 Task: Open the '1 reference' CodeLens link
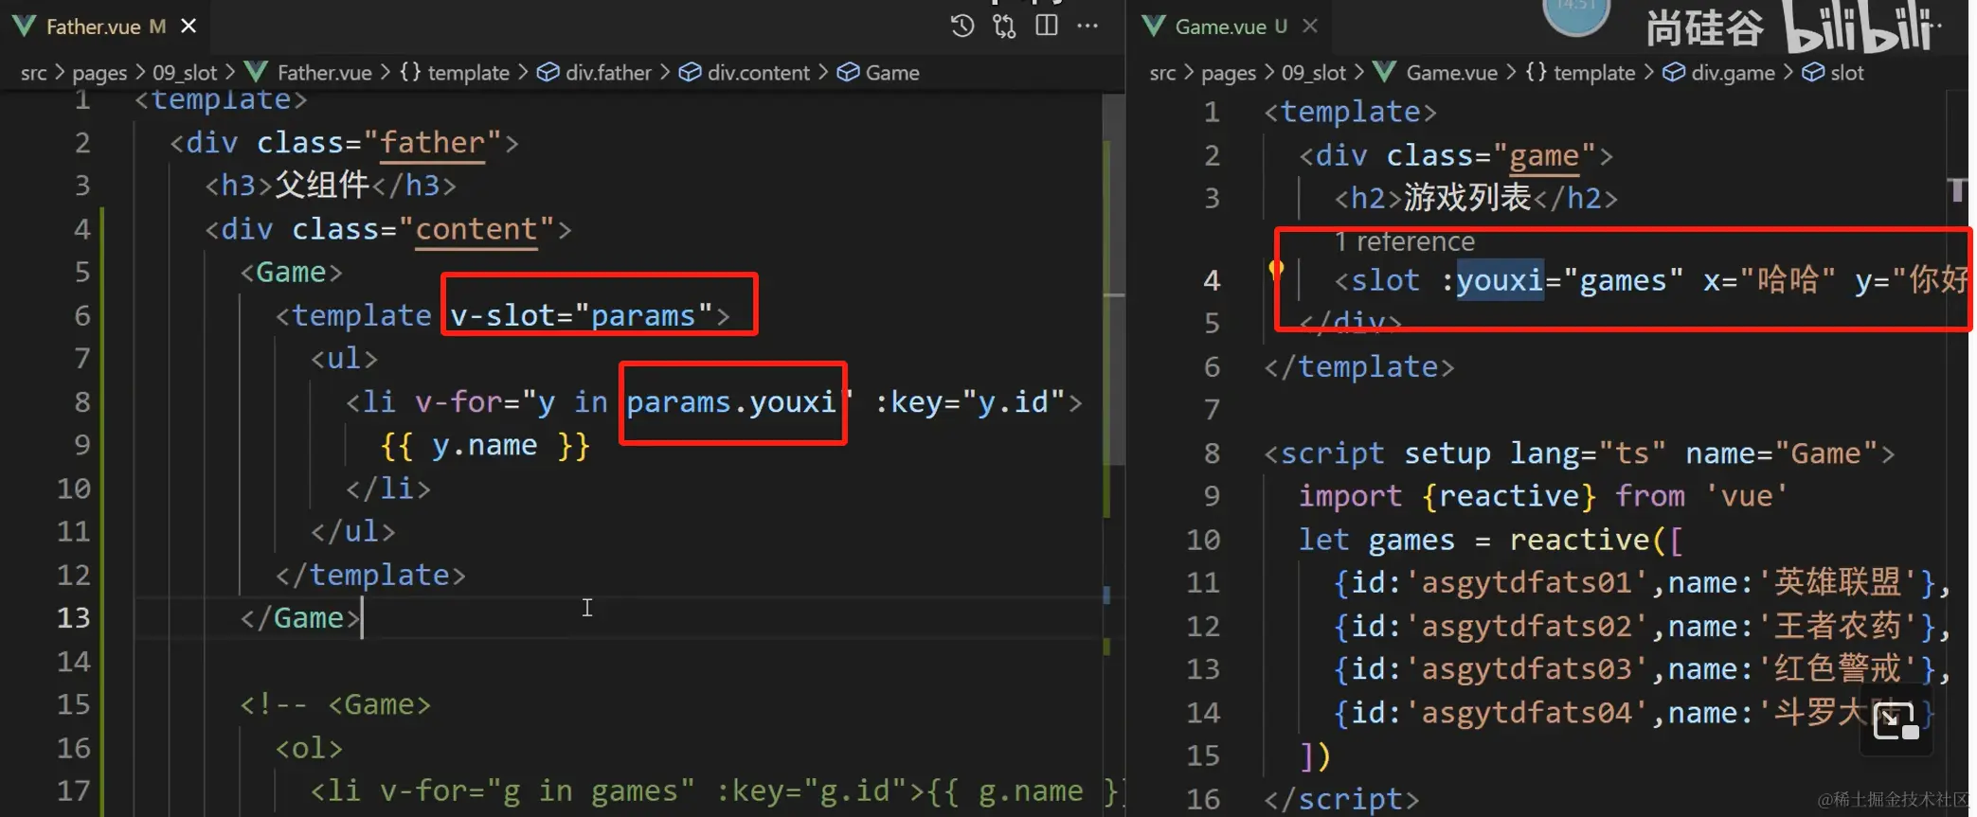1405,241
